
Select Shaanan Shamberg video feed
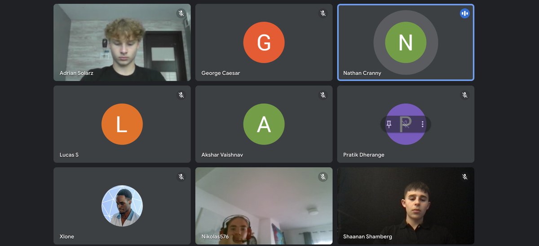click(x=406, y=206)
